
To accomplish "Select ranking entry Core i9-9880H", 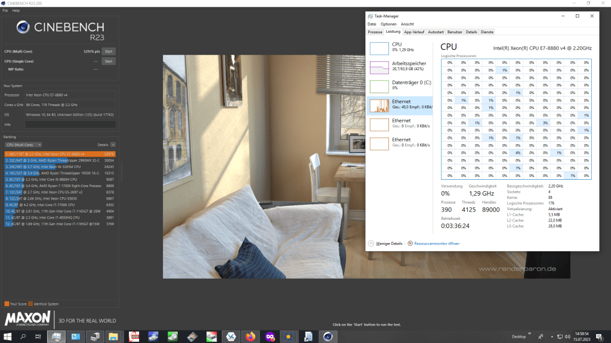I will click(x=60, y=179).
